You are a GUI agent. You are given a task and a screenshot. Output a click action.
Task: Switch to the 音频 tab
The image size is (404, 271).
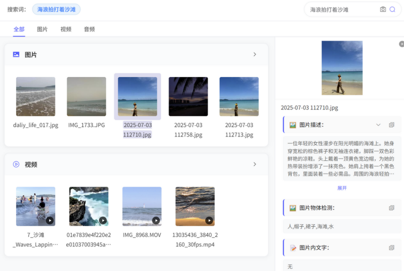pos(89,29)
